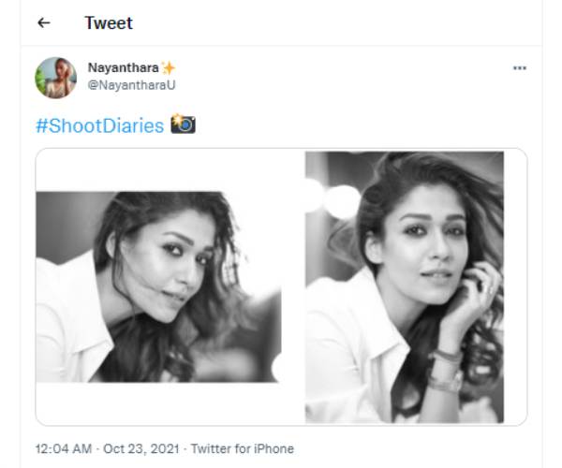
Task: Go back using the left arrow icon
Action: pyautogui.click(x=44, y=23)
